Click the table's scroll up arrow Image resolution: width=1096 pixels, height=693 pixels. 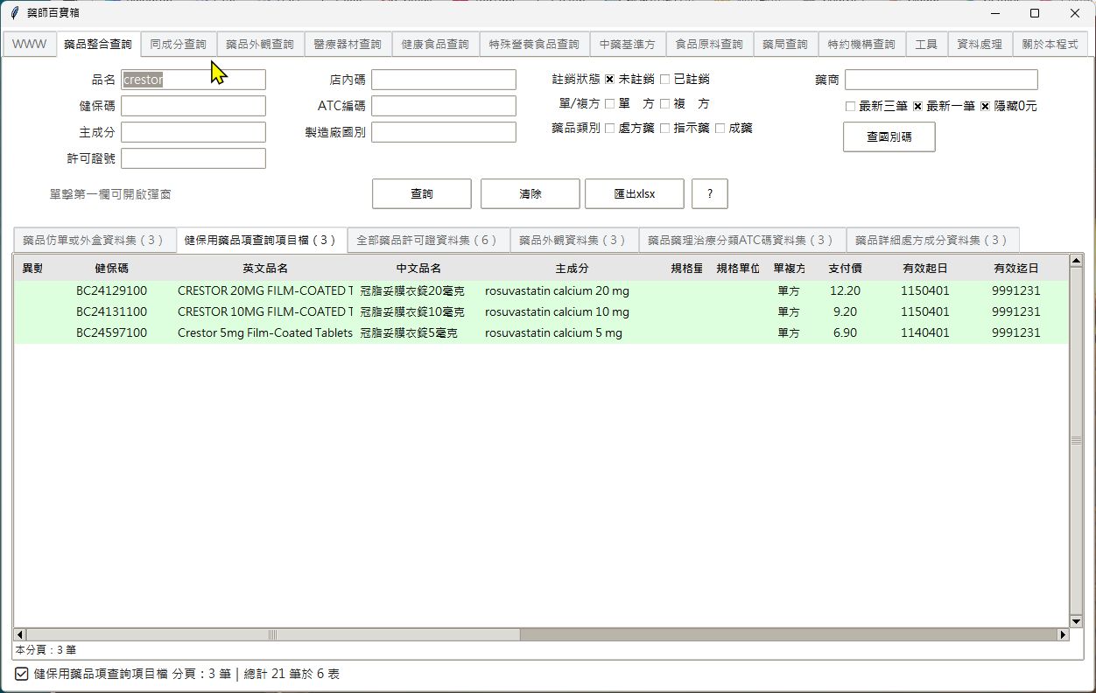click(x=1076, y=261)
